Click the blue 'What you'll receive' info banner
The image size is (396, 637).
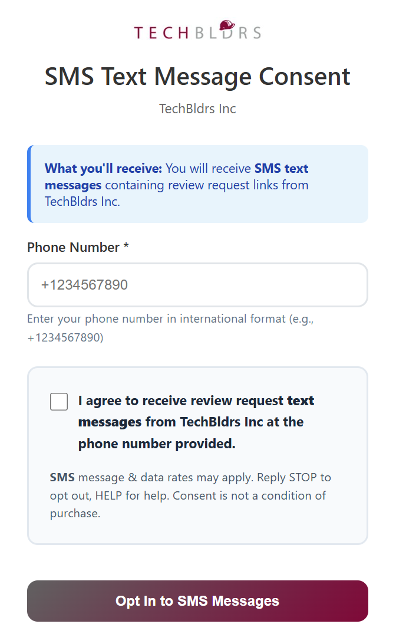tap(197, 184)
